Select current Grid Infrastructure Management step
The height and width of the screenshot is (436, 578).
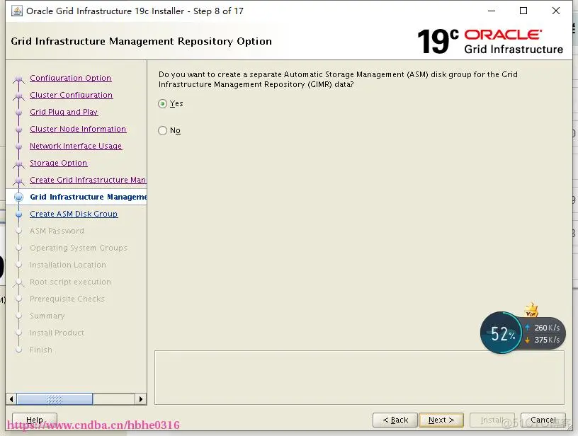(x=88, y=197)
